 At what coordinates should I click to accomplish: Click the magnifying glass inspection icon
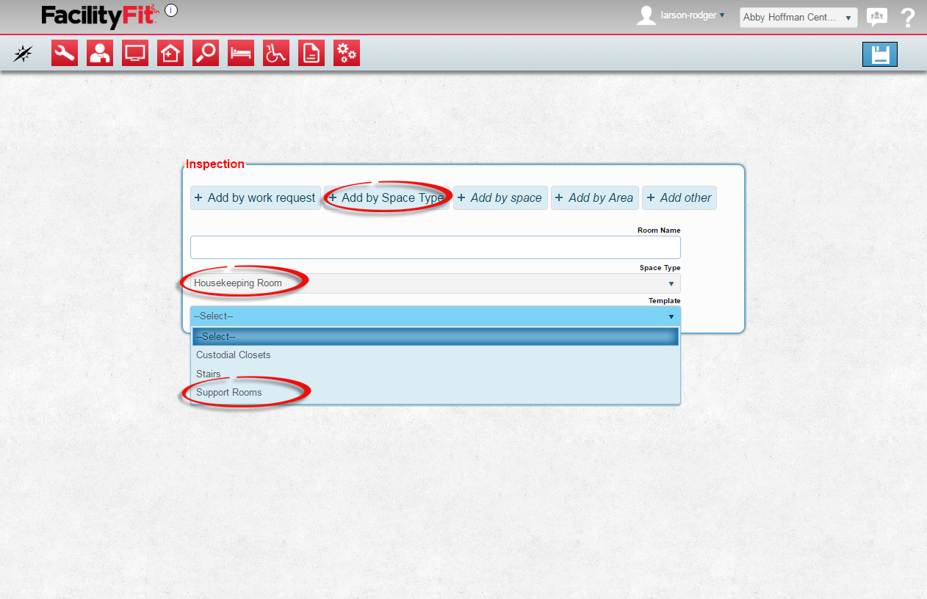206,54
